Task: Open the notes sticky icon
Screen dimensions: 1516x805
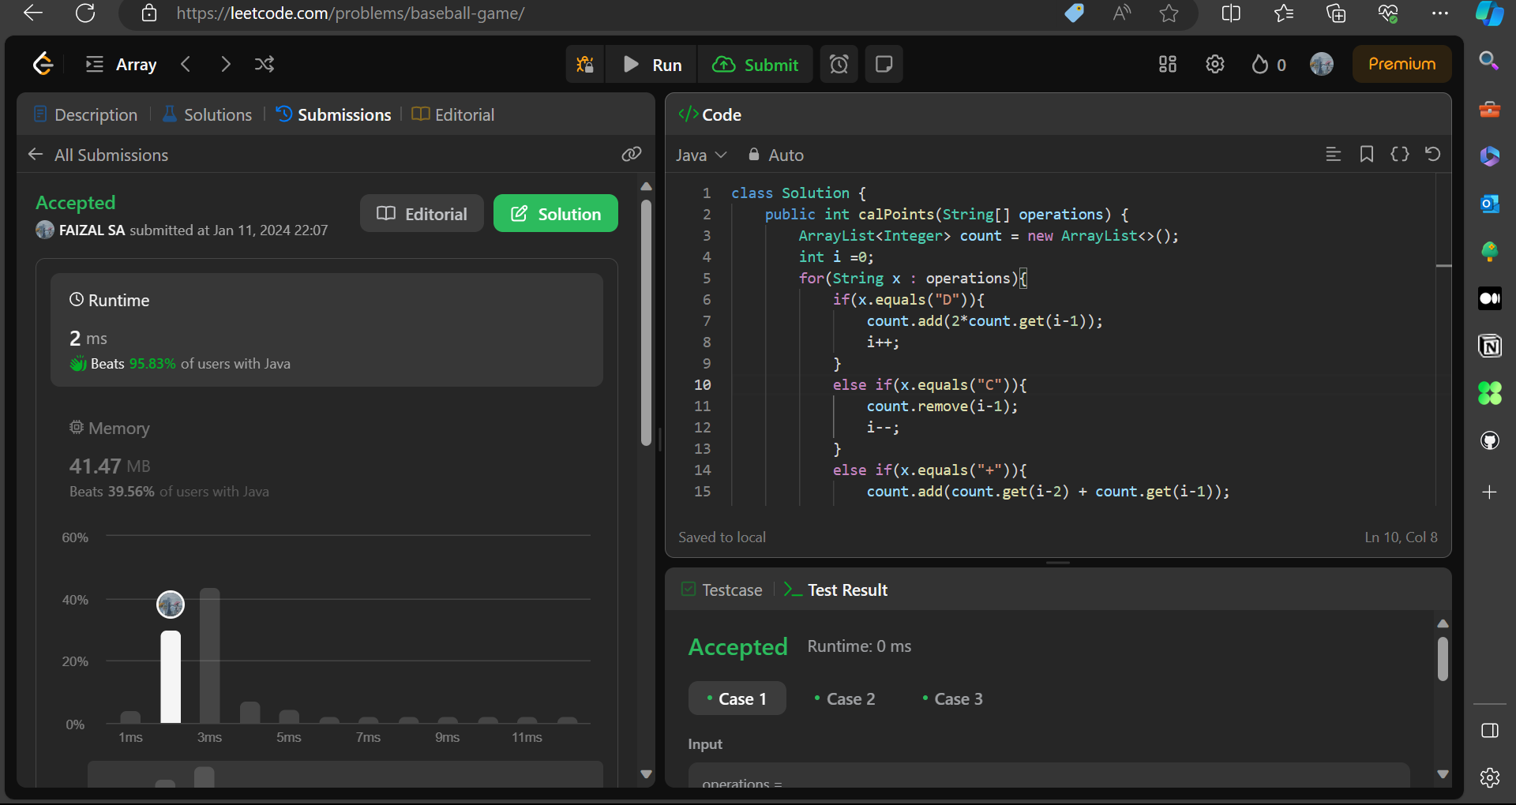Action: [884, 65]
